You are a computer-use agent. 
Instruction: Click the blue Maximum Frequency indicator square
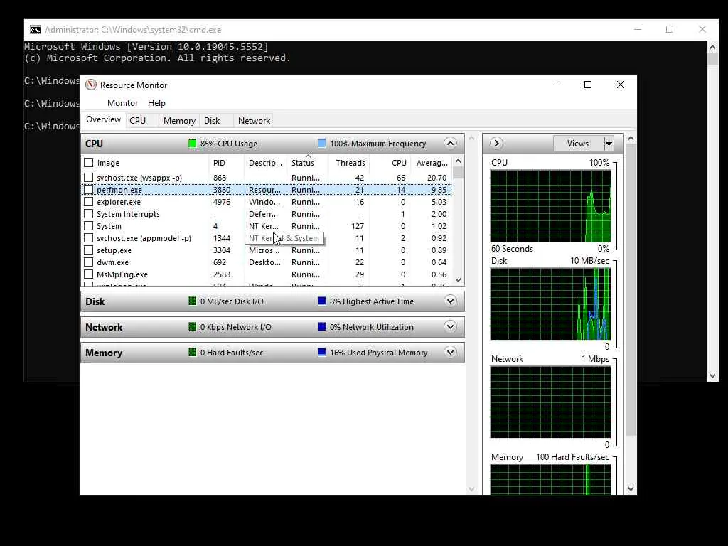pyautogui.click(x=321, y=143)
